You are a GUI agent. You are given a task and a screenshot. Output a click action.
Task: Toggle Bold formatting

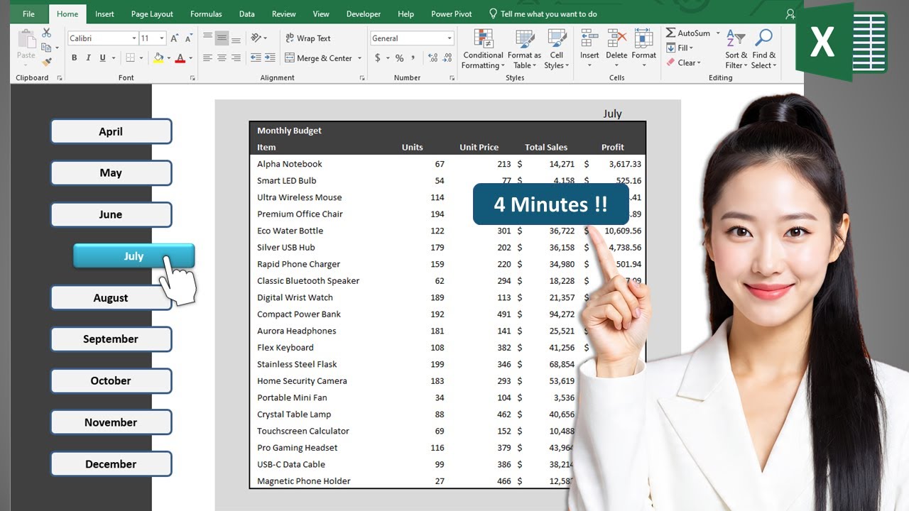74,58
